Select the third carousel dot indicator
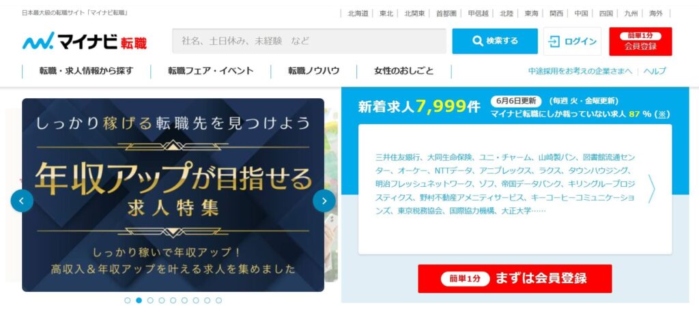 coord(150,300)
